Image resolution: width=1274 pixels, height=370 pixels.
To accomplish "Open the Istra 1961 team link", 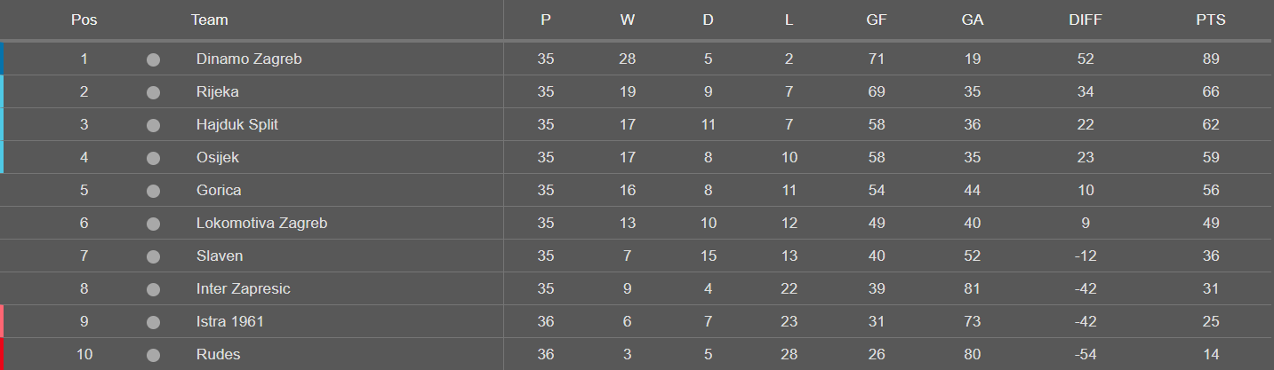I will [x=229, y=322].
